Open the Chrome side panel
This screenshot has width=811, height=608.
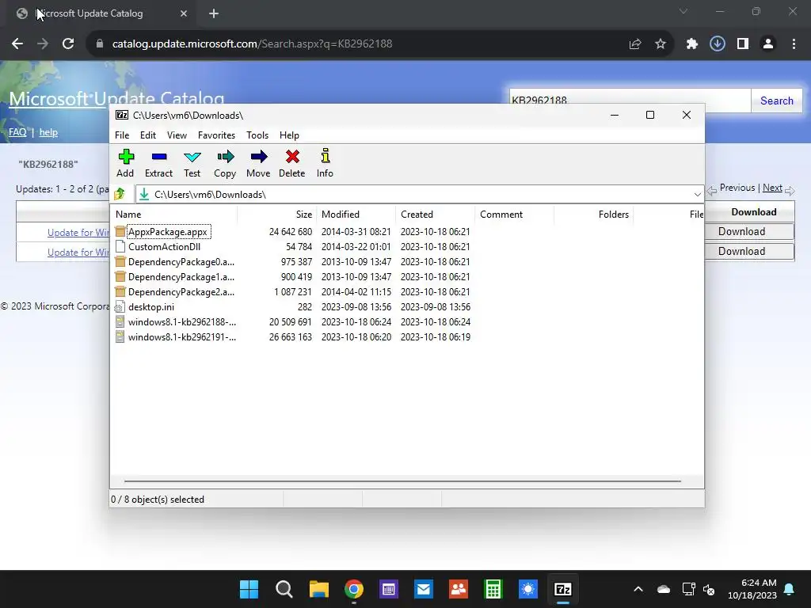[x=743, y=44]
